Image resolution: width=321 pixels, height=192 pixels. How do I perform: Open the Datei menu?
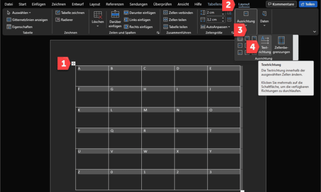pyautogui.click(x=9, y=4)
